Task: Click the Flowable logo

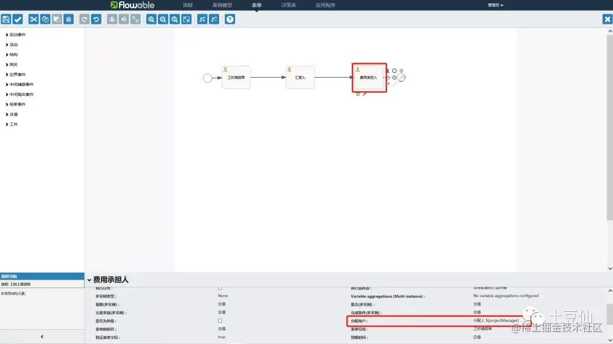Action: pyautogui.click(x=132, y=5)
